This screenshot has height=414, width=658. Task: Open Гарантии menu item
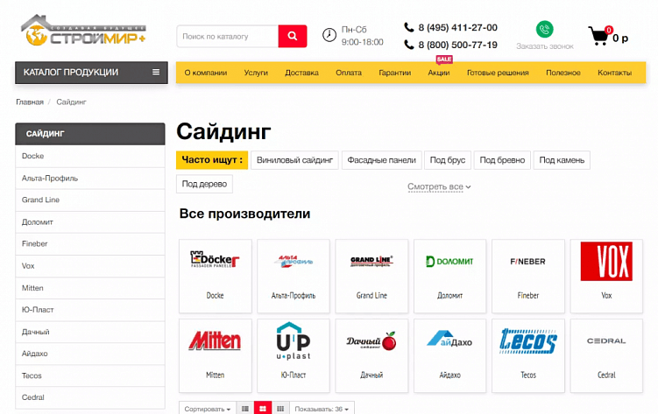click(x=395, y=73)
